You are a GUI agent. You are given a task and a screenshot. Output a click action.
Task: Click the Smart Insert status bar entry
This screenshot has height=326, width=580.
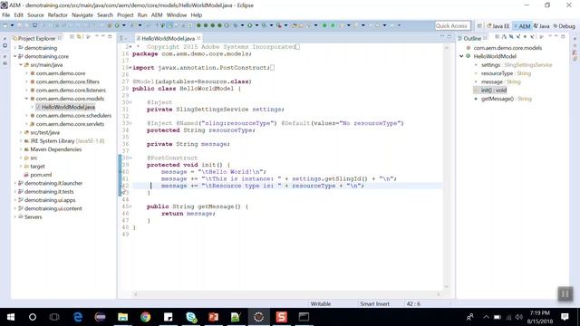pyautogui.click(x=374, y=304)
